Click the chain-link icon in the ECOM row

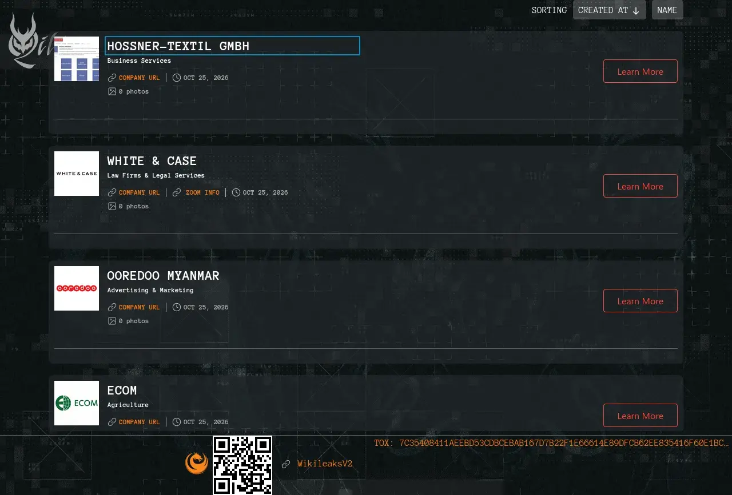click(x=112, y=422)
